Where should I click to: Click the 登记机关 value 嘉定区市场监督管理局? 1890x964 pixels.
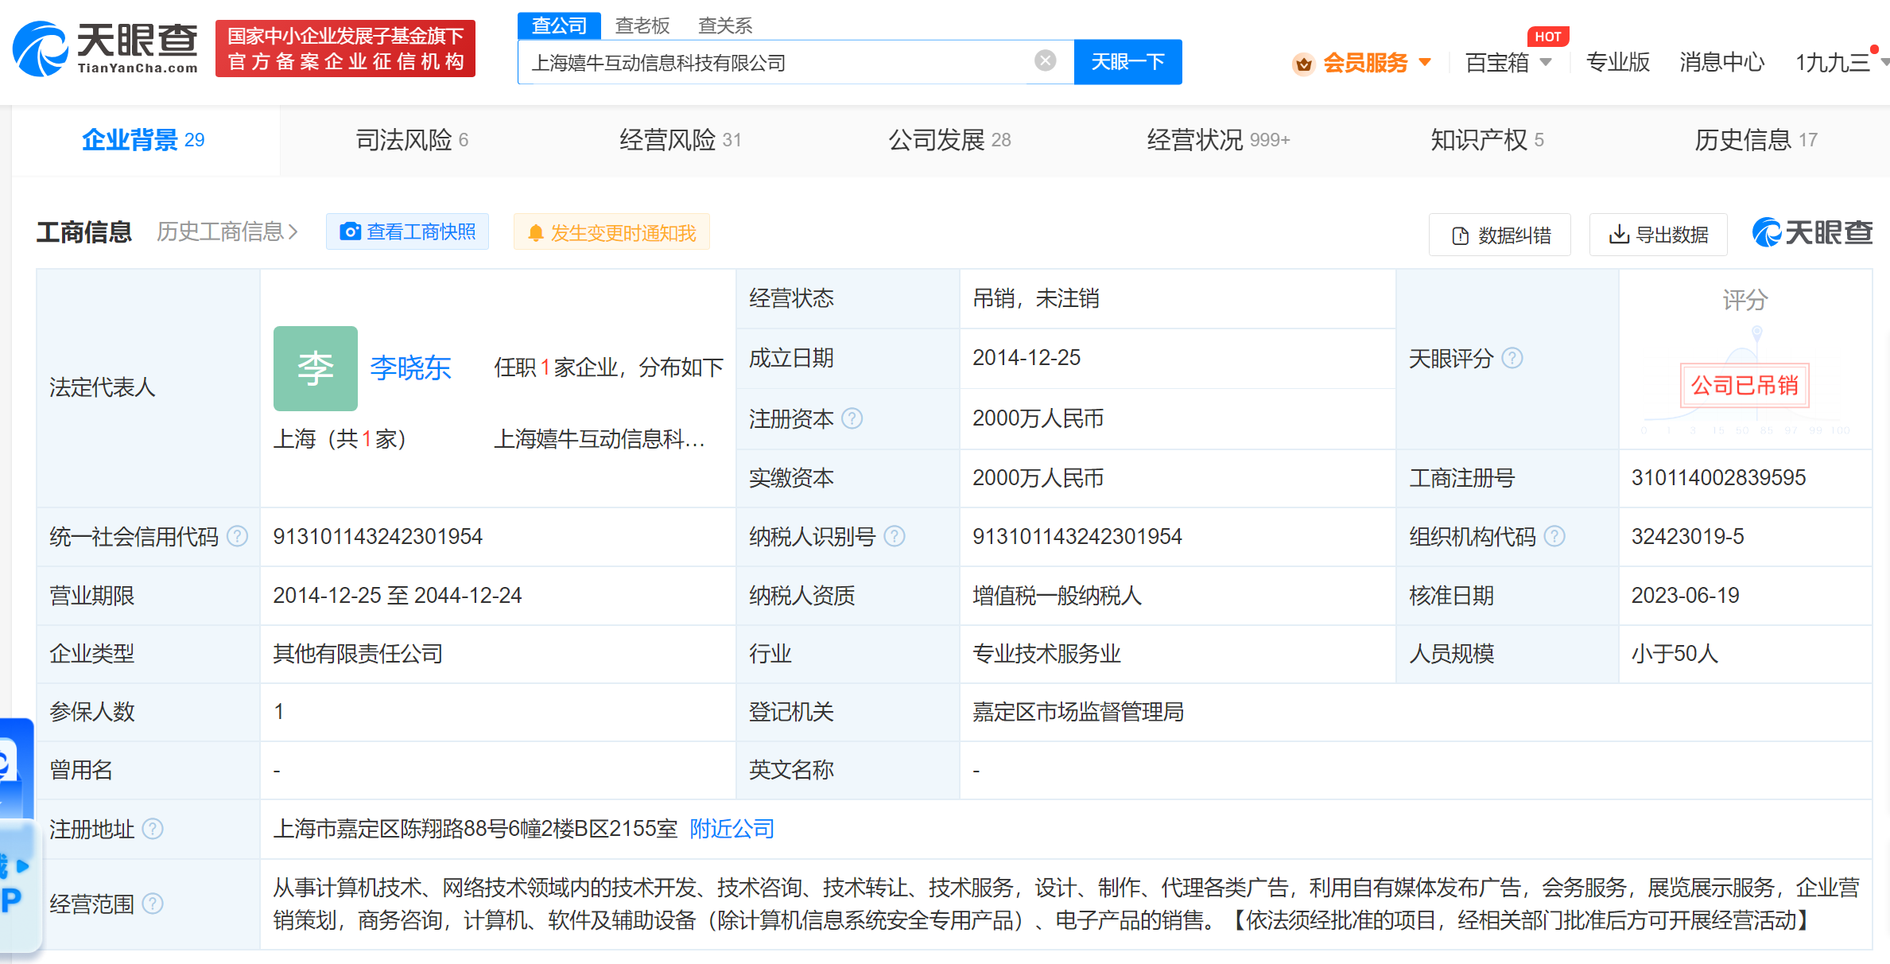[x=1078, y=712]
